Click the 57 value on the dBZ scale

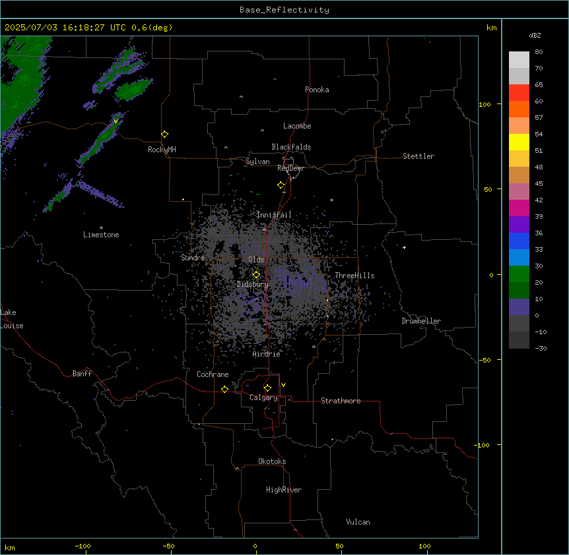click(539, 118)
